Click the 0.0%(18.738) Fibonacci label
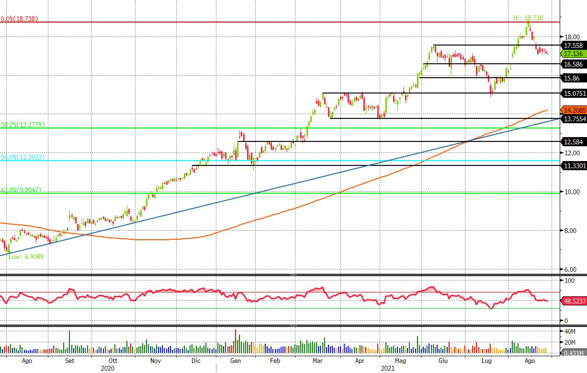Viewport: 587px width, 373px height. click(19, 19)
